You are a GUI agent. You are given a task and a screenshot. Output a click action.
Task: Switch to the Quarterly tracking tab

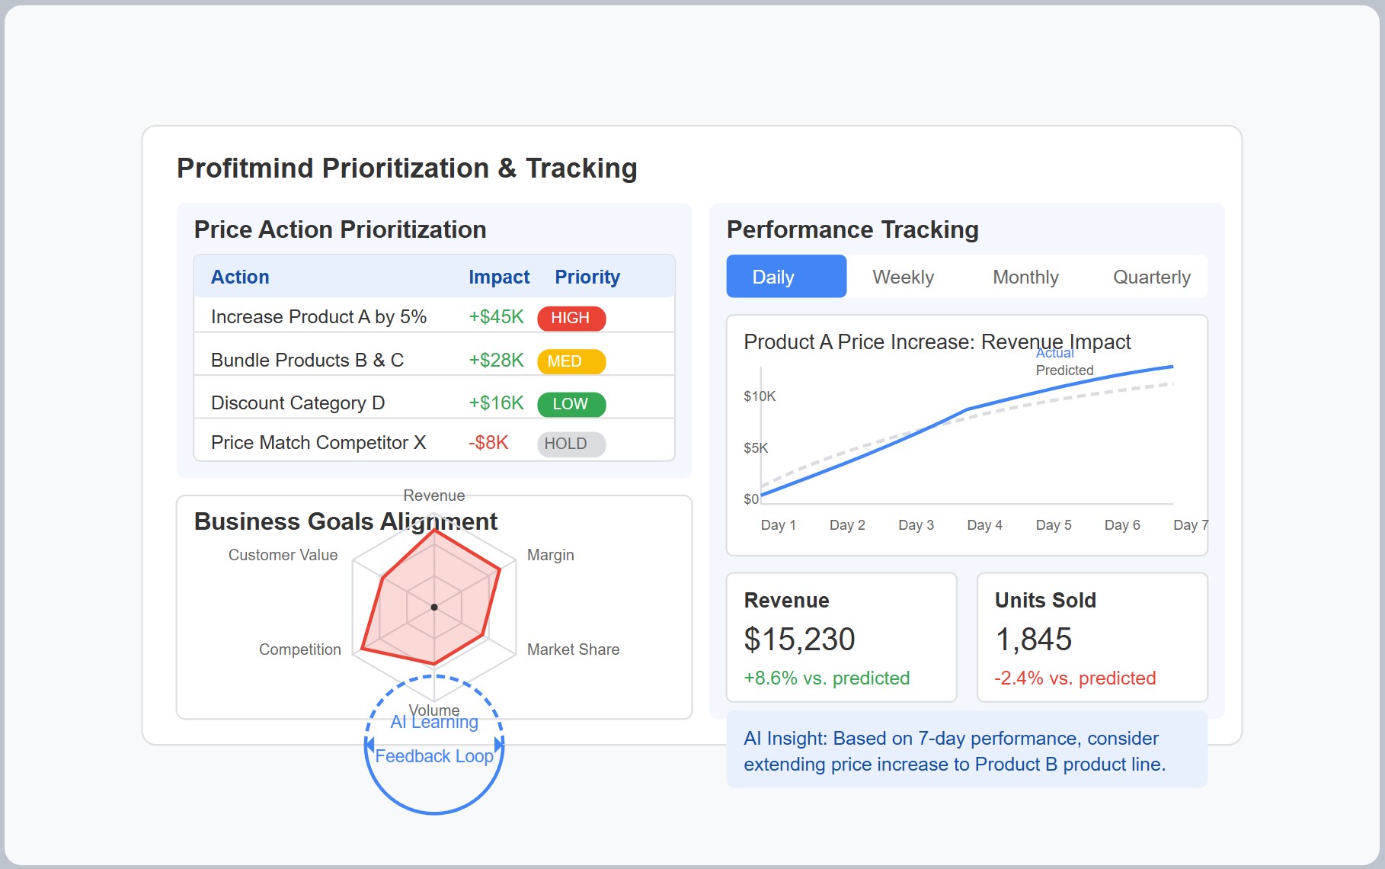tap(1151, 276)
